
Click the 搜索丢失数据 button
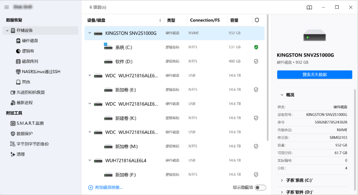[315, 74]
